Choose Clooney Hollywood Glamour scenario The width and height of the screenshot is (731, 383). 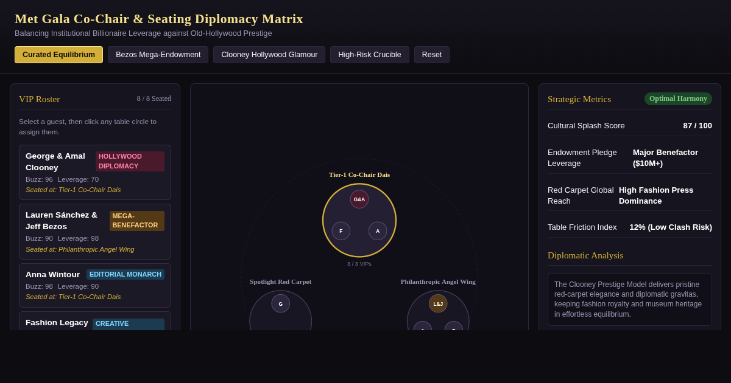(269, 55)
